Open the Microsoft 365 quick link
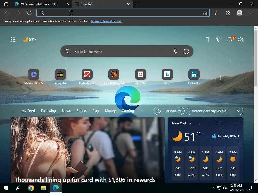This screenshot has width=258, height=193. pos(34,77)
